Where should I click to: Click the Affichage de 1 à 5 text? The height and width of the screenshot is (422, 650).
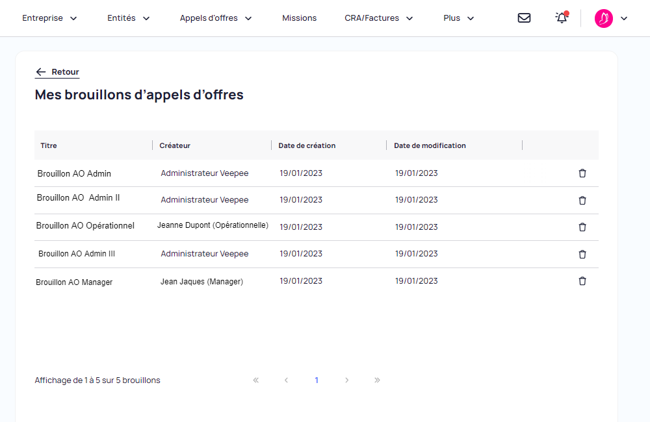click(97, 380)
